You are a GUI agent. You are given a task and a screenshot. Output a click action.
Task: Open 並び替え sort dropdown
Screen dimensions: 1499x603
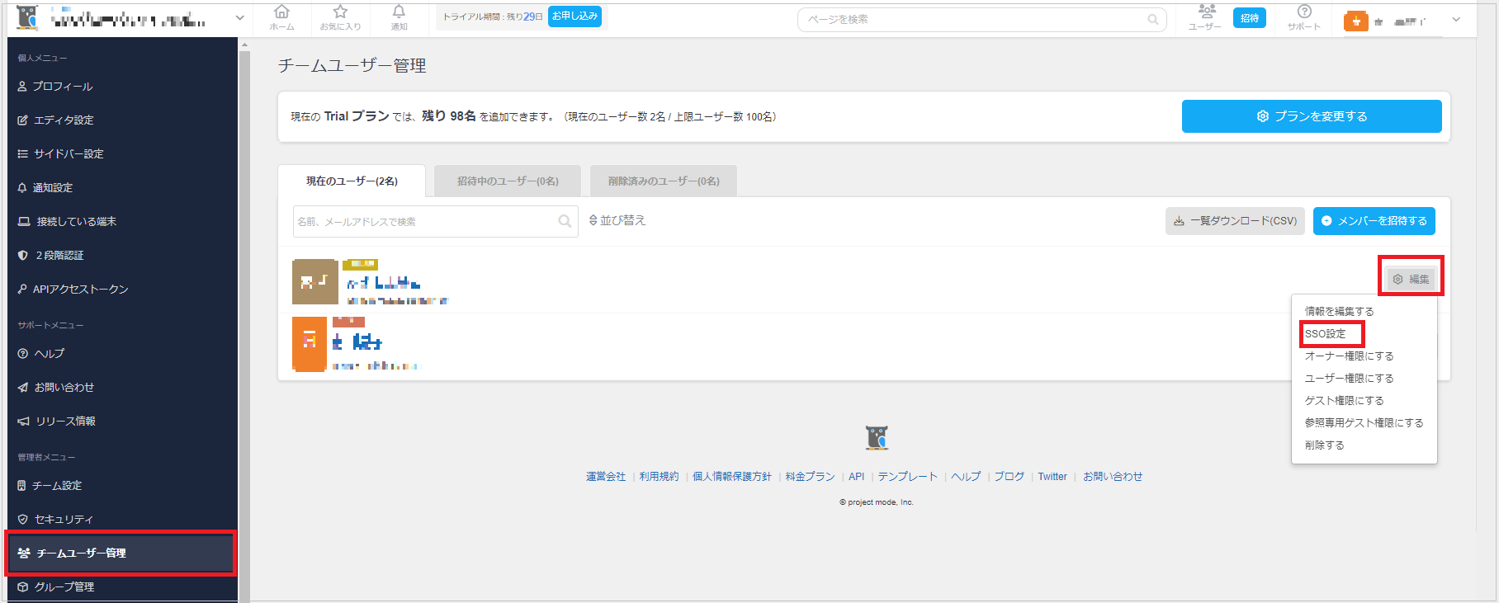(617, 220)
